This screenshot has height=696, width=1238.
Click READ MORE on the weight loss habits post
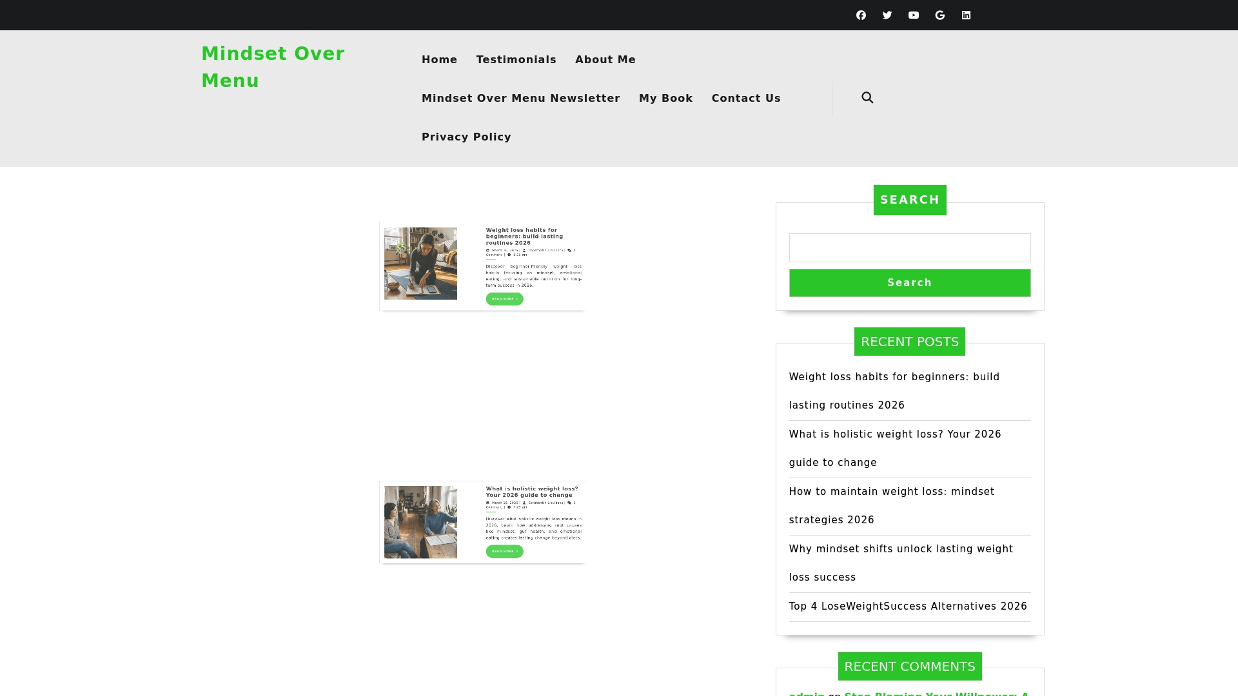tap(504, 298)
